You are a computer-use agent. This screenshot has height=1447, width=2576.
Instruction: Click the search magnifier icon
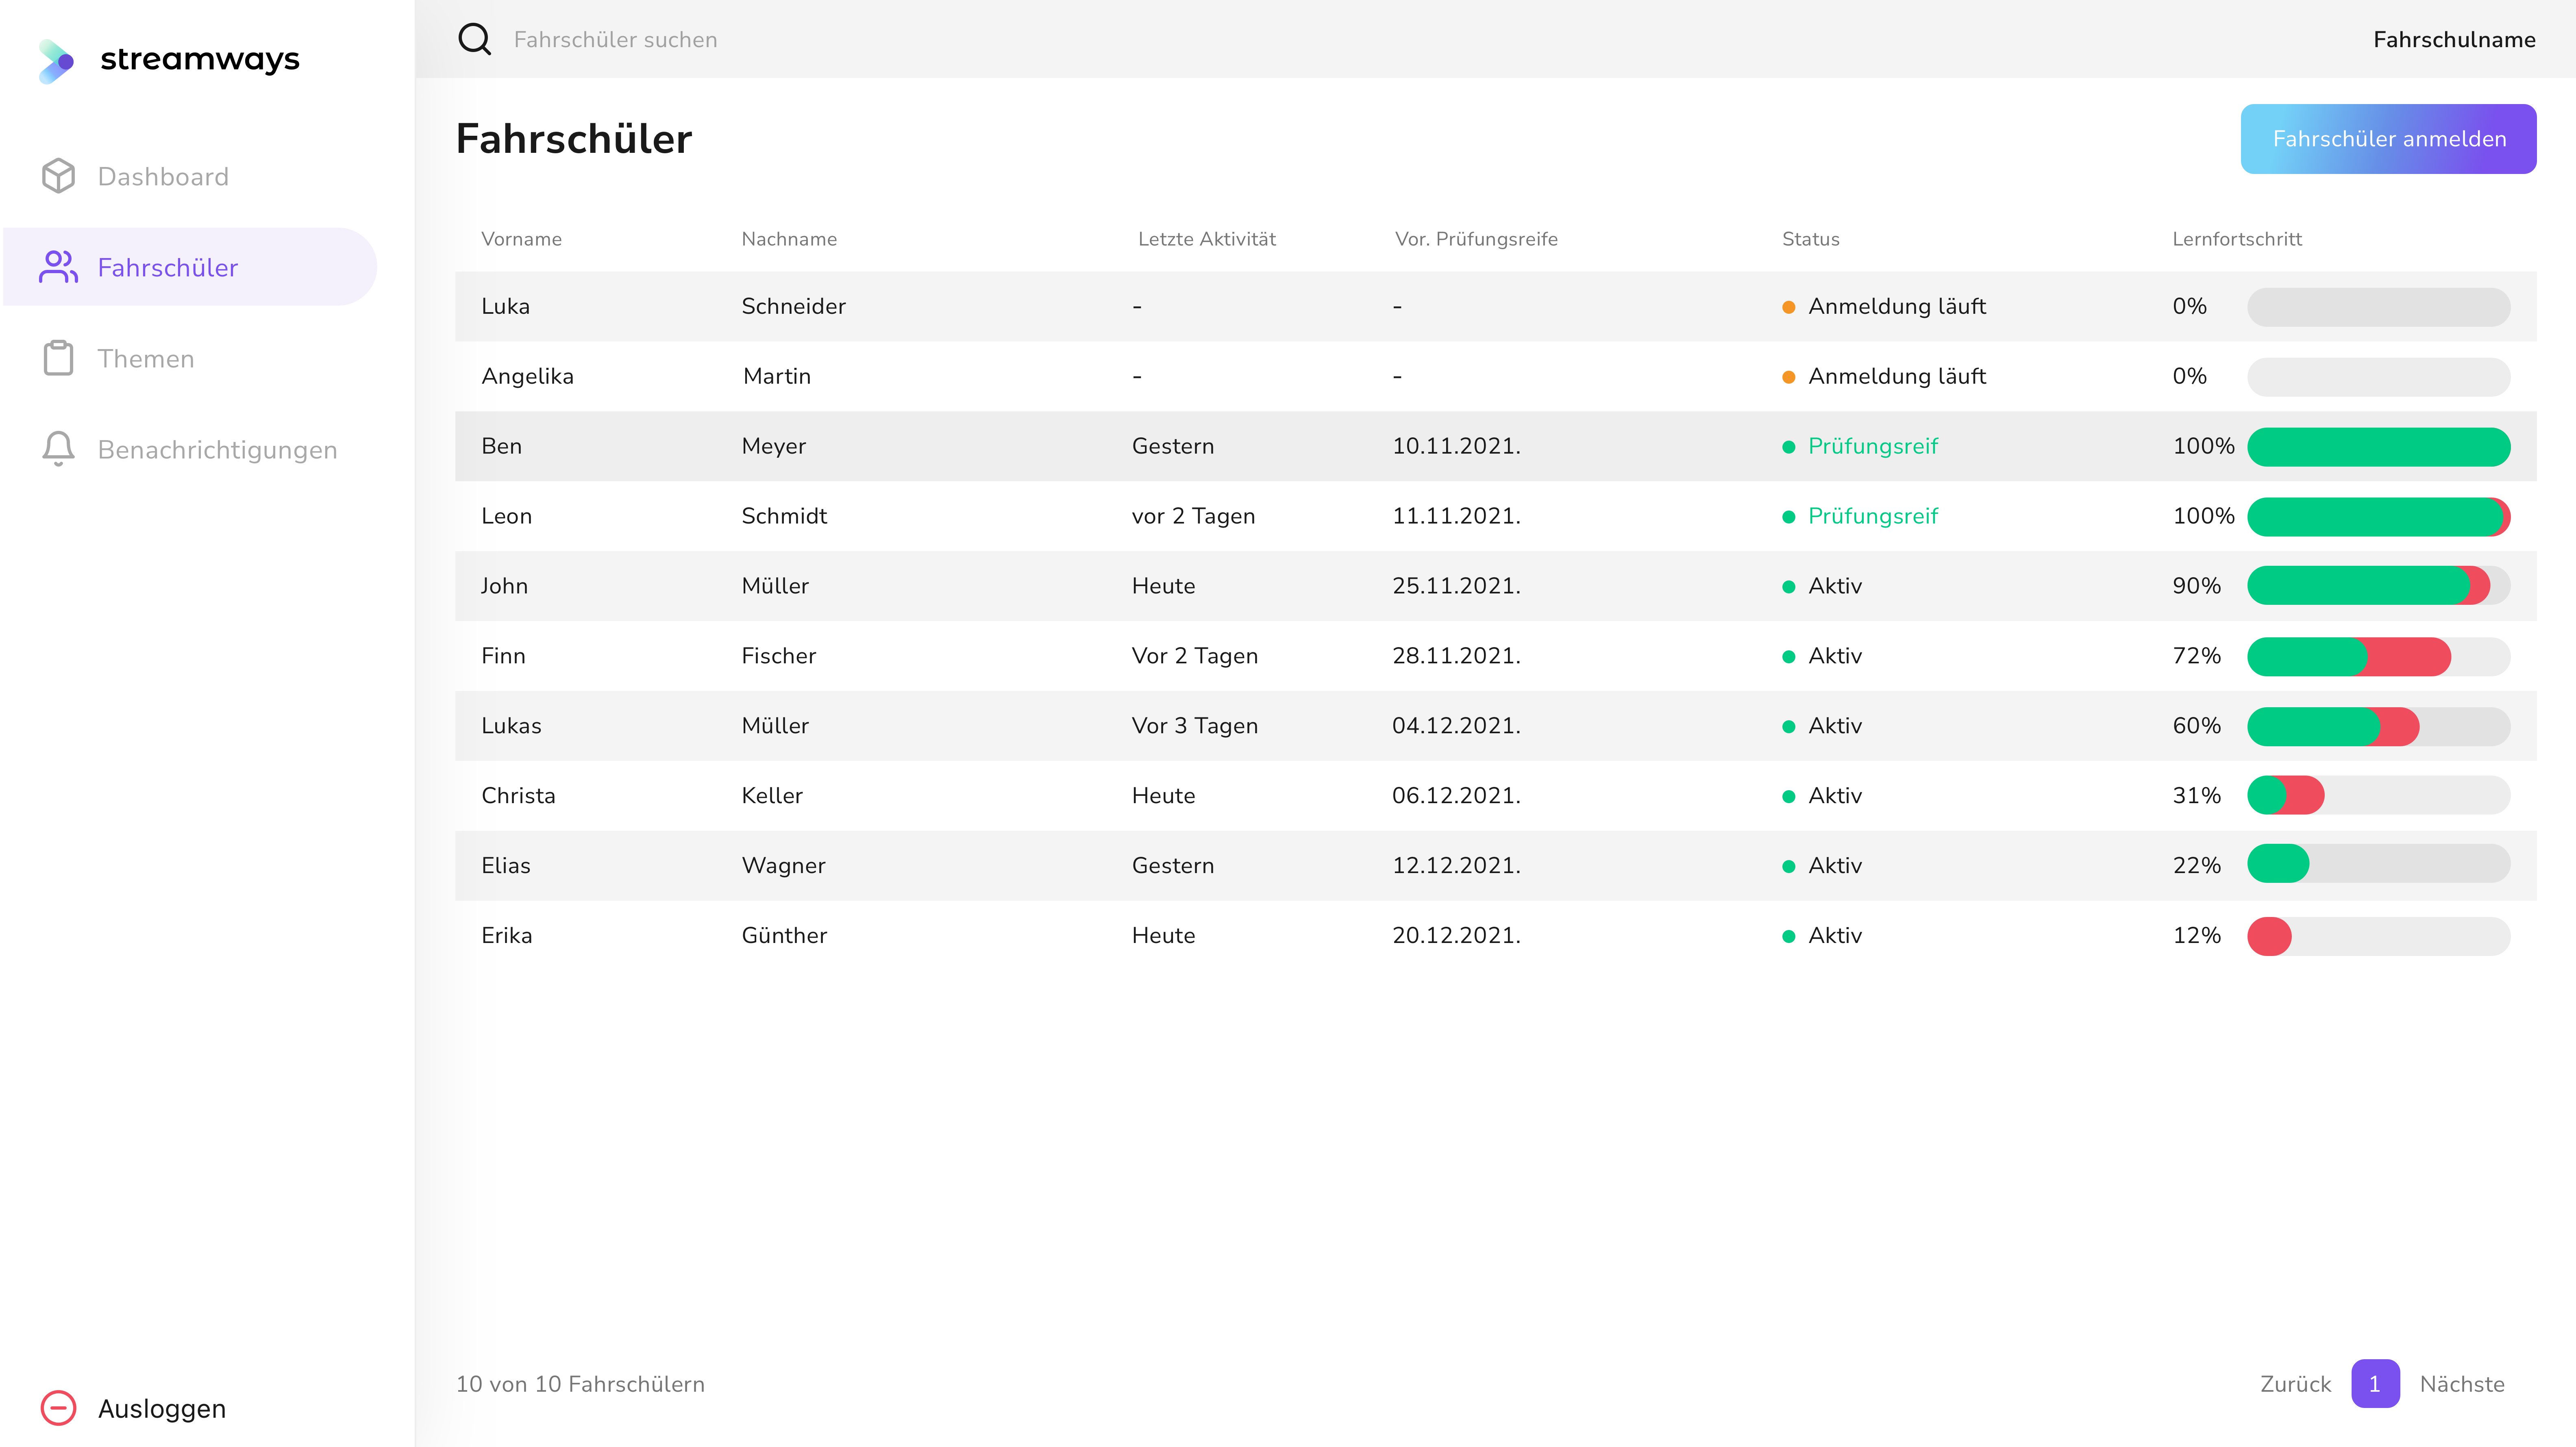[474, 39]
